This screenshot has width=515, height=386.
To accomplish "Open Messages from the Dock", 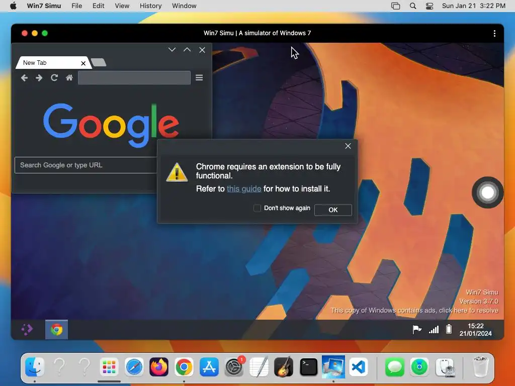I will click(x=394, y=366).
